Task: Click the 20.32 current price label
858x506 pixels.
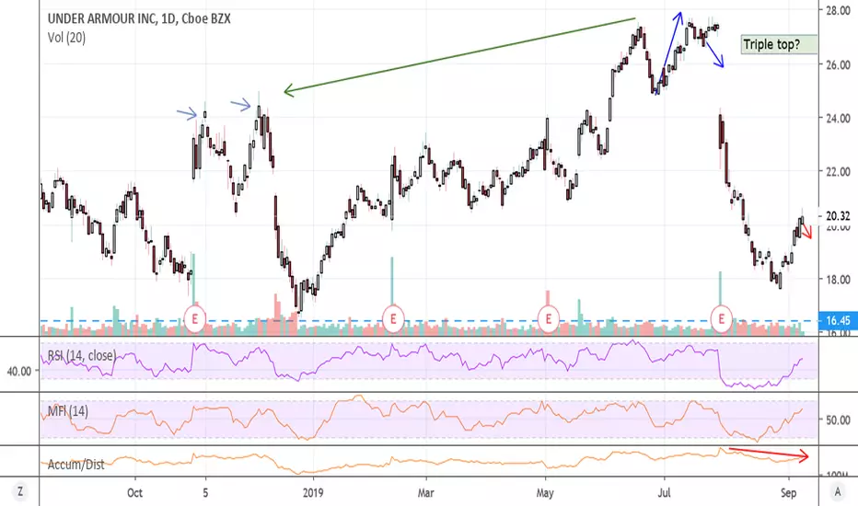Action: [x=838, y=216]
